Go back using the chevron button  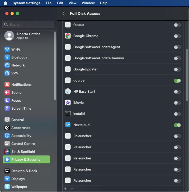tap(64, 14)
